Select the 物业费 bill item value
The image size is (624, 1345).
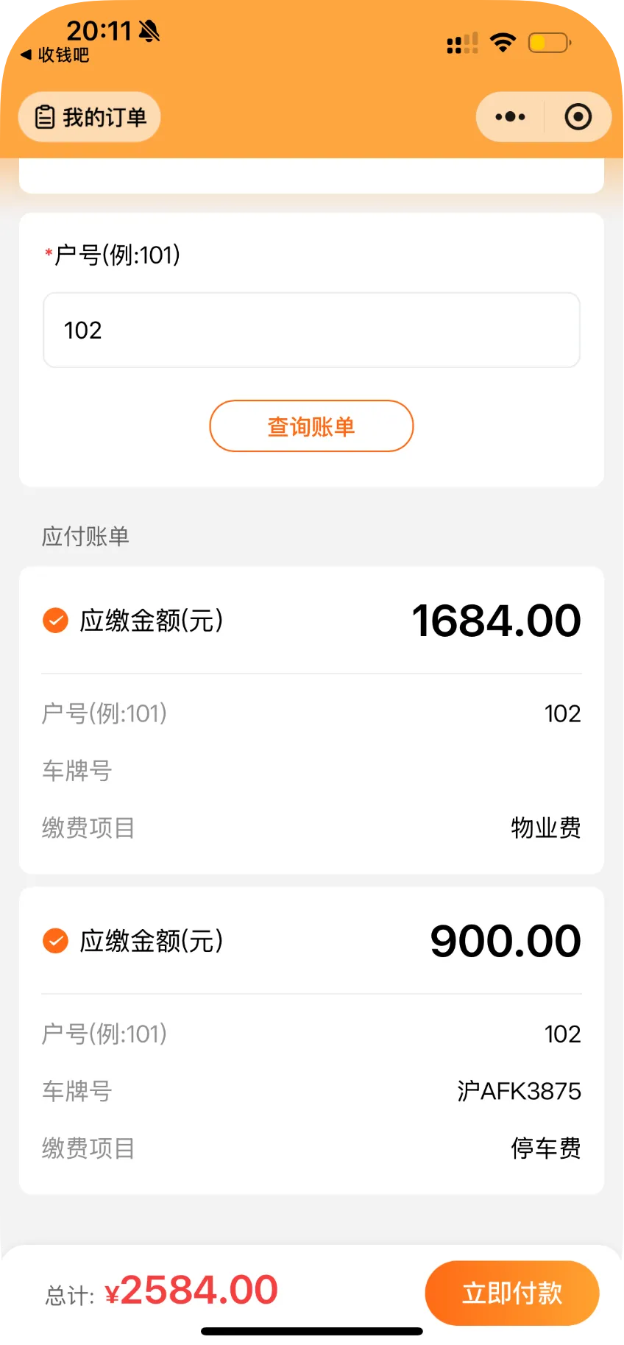click(x=545, y=828)
